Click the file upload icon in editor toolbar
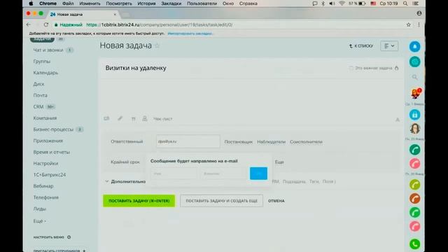This screenshot has height=252, width=448. pos(106,118)
